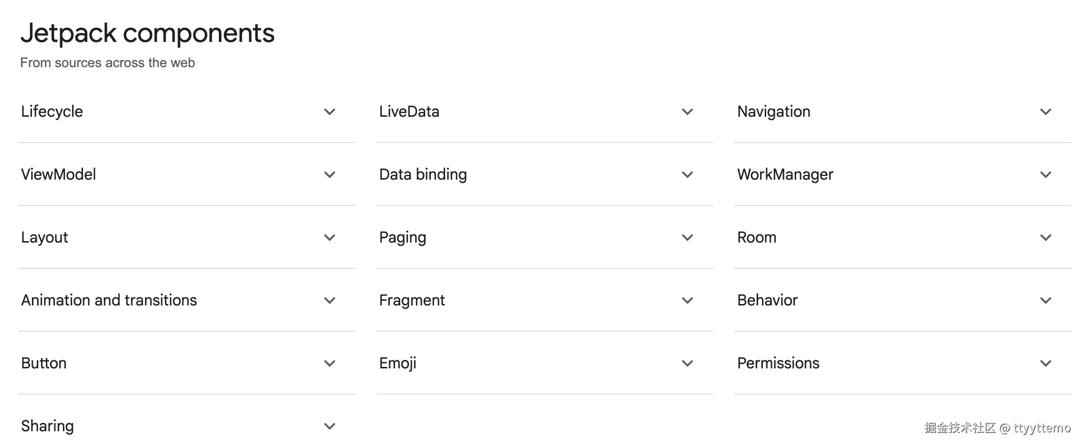Click the Emoji chevron arrow
The image size is (1083, 447).
687,364
